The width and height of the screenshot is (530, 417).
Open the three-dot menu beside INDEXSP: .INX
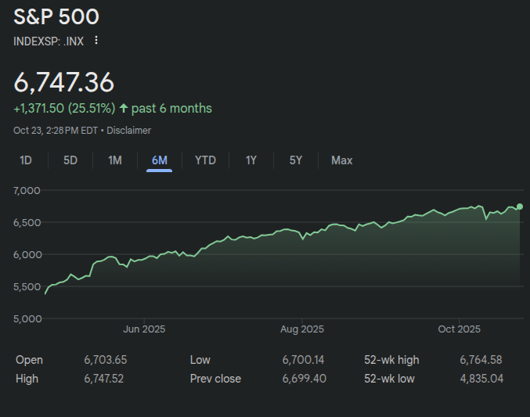click(96, 41)
